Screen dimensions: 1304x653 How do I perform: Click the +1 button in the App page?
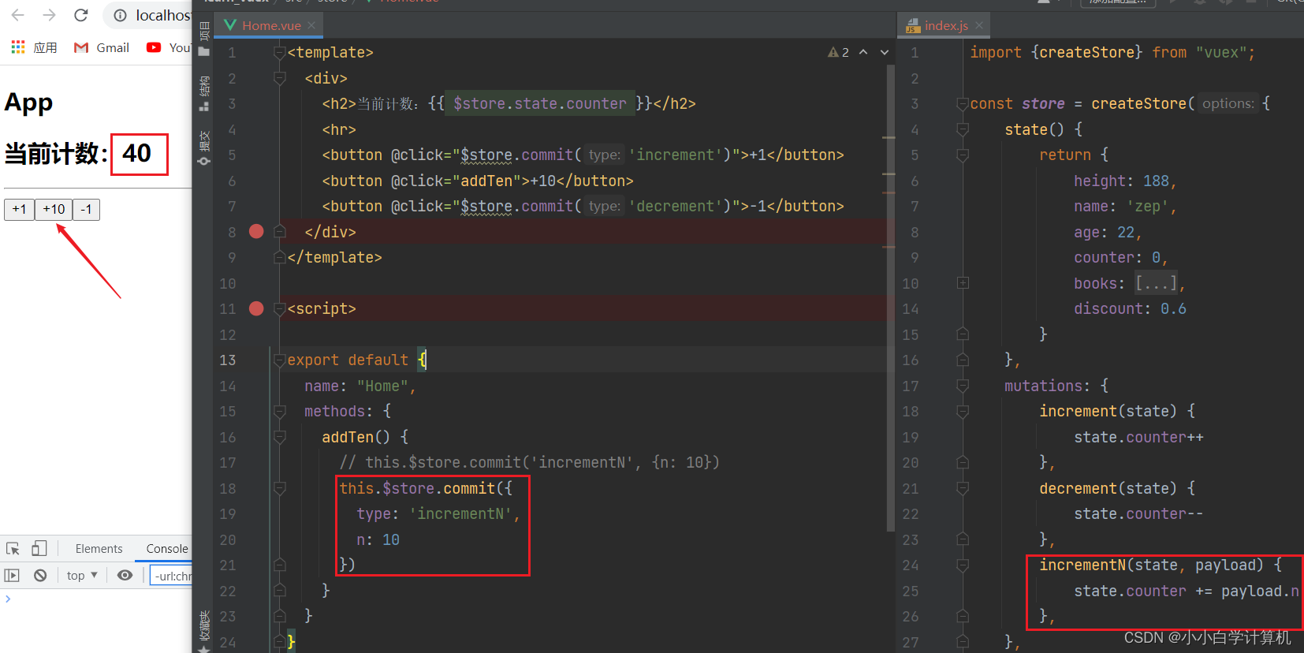click(x=20, y=209)
